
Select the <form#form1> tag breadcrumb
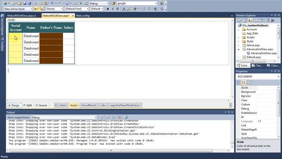[89, 105]
